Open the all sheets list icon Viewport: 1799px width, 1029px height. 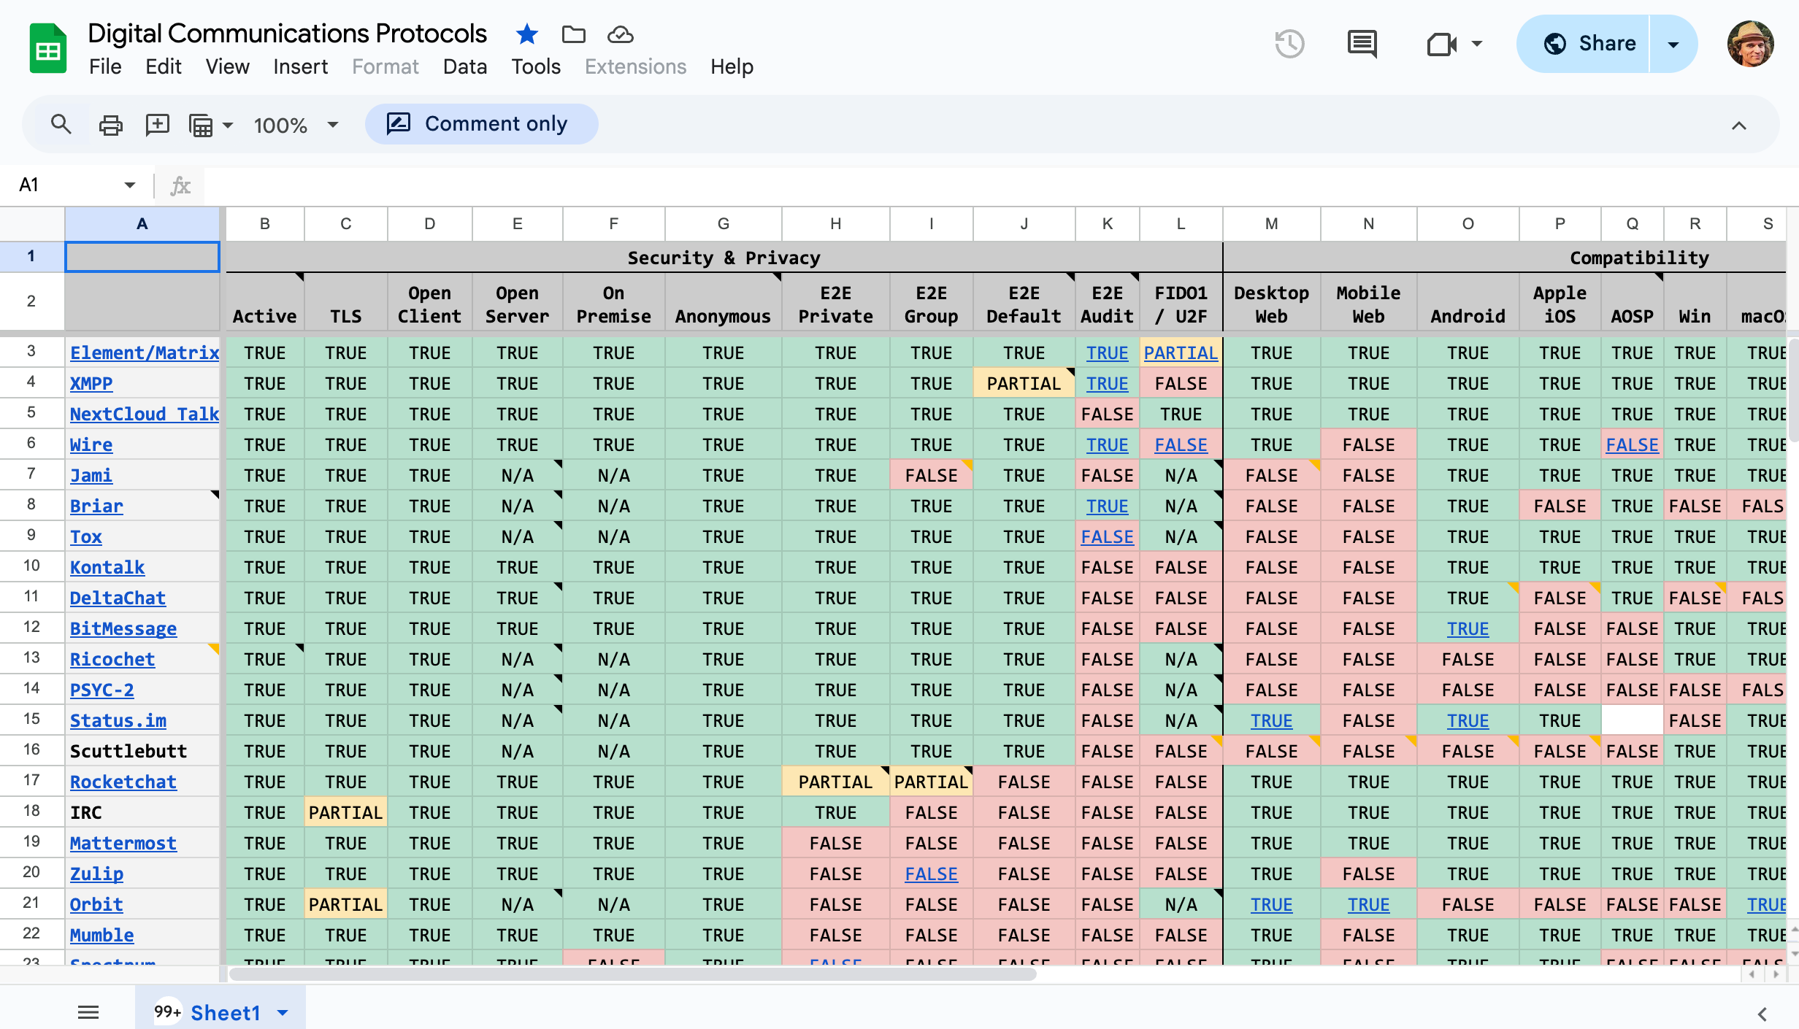tap(88, 1012)
